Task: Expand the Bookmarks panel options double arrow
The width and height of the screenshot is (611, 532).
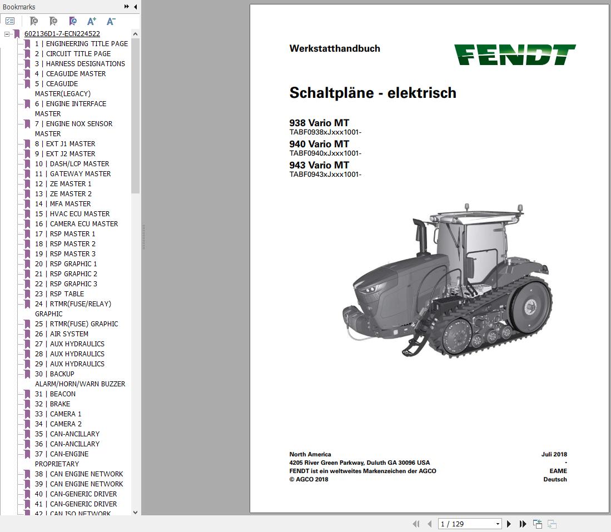Action: [127, 7]
